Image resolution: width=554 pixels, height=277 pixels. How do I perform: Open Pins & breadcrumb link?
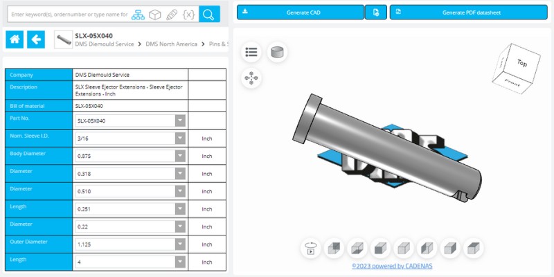tap(218, 44)
